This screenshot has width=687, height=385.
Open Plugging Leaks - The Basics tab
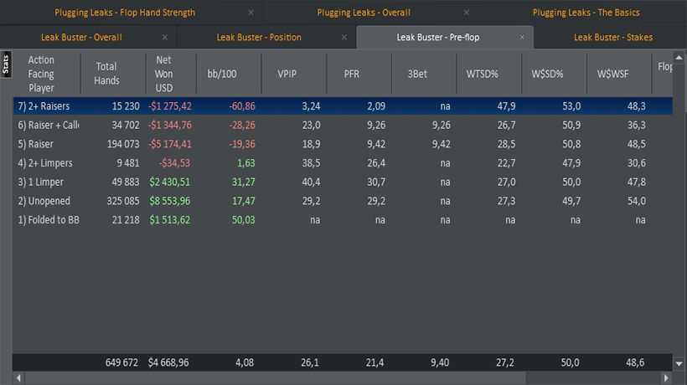click(x=586, y=13)
